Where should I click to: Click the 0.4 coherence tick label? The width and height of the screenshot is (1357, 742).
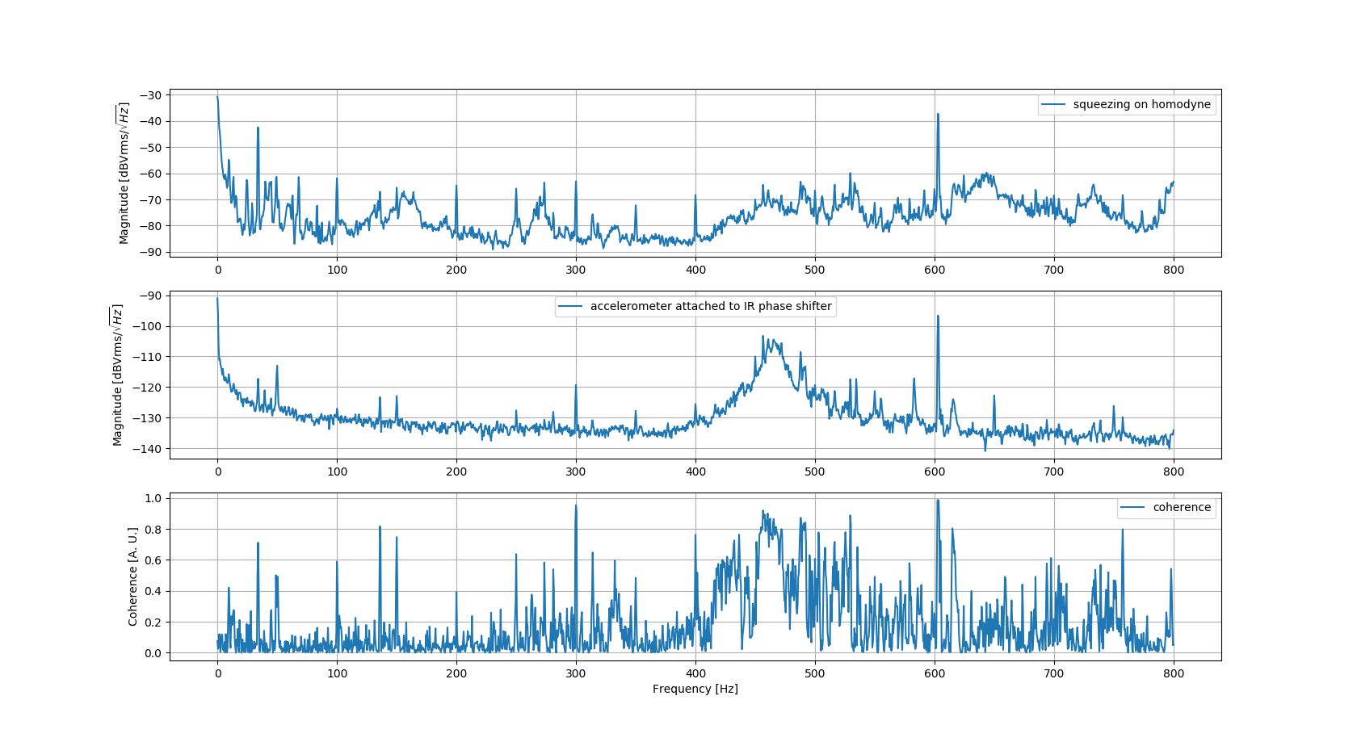(x=153, y=591)
